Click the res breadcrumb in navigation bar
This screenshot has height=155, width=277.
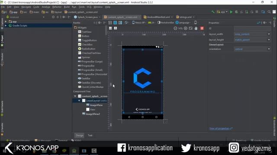45,12
